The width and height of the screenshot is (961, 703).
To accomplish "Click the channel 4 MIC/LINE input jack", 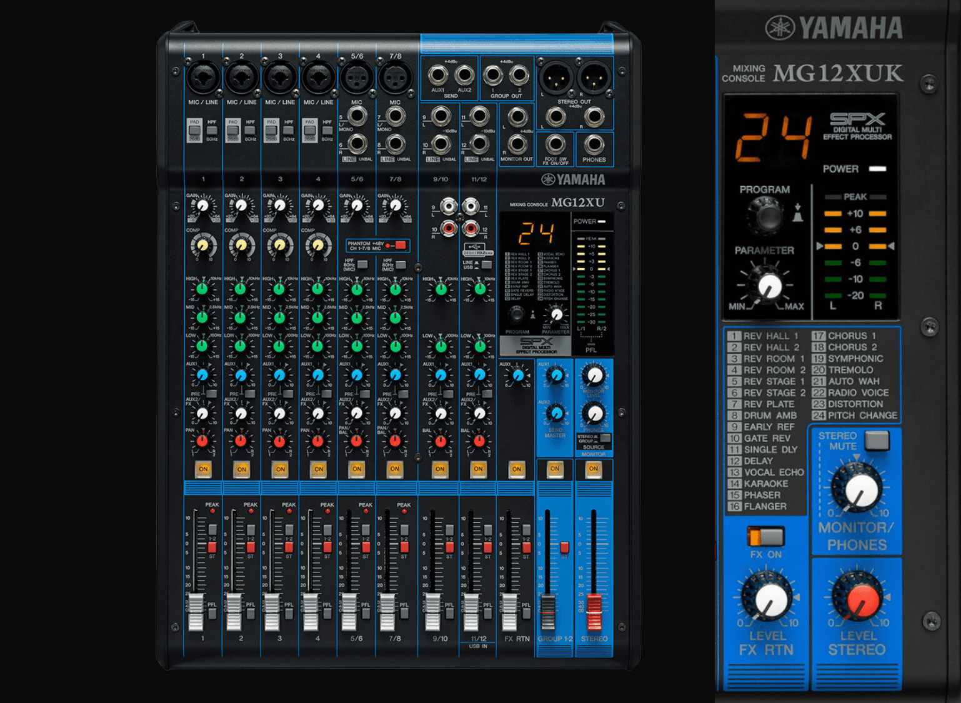I will click(x=318, y=79).
